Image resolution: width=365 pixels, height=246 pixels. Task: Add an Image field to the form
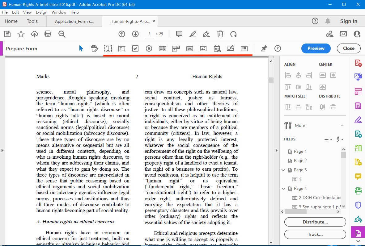click(x=203, y=48)
